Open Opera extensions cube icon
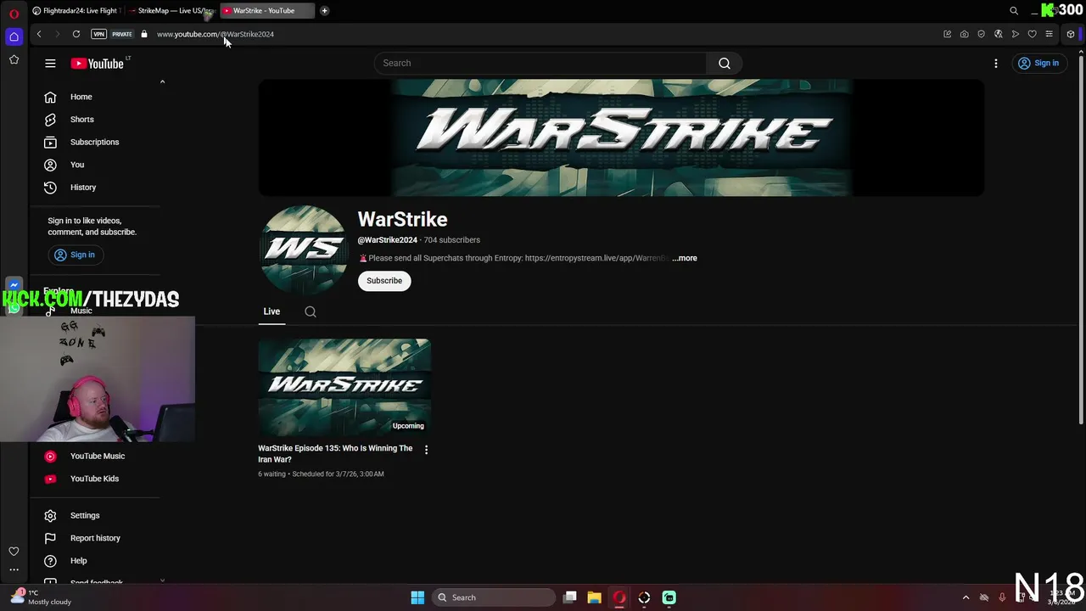1086x611 pixels. click(1071, 34)
